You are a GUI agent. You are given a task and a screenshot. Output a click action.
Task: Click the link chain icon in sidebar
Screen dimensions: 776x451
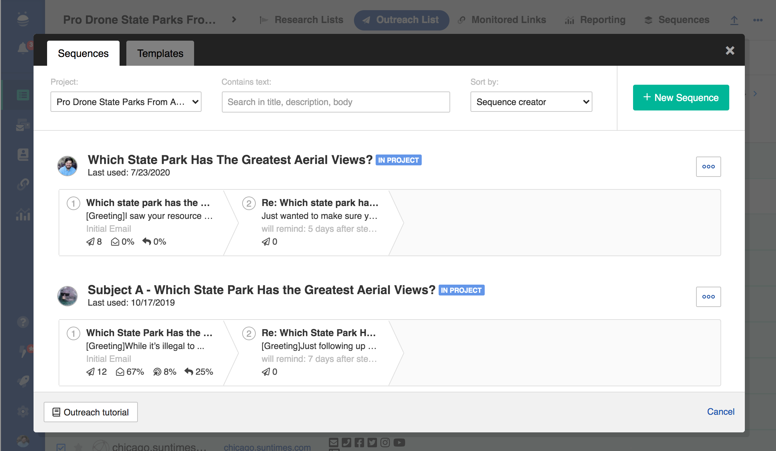pos(23,184)
